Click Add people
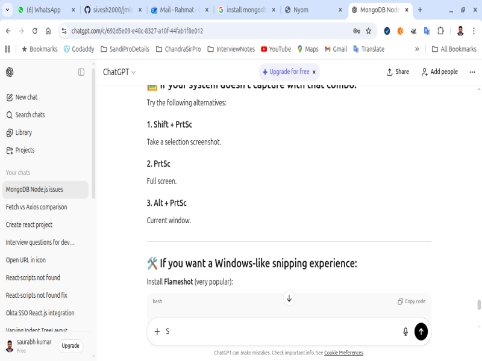The height and width of the screenshot is (361, 482). click(440, 72)
